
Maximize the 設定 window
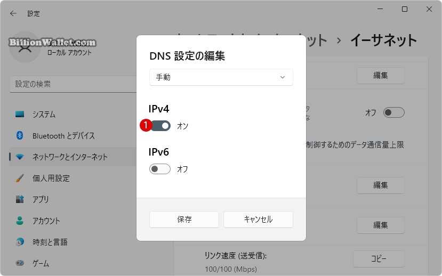point(405,9)
